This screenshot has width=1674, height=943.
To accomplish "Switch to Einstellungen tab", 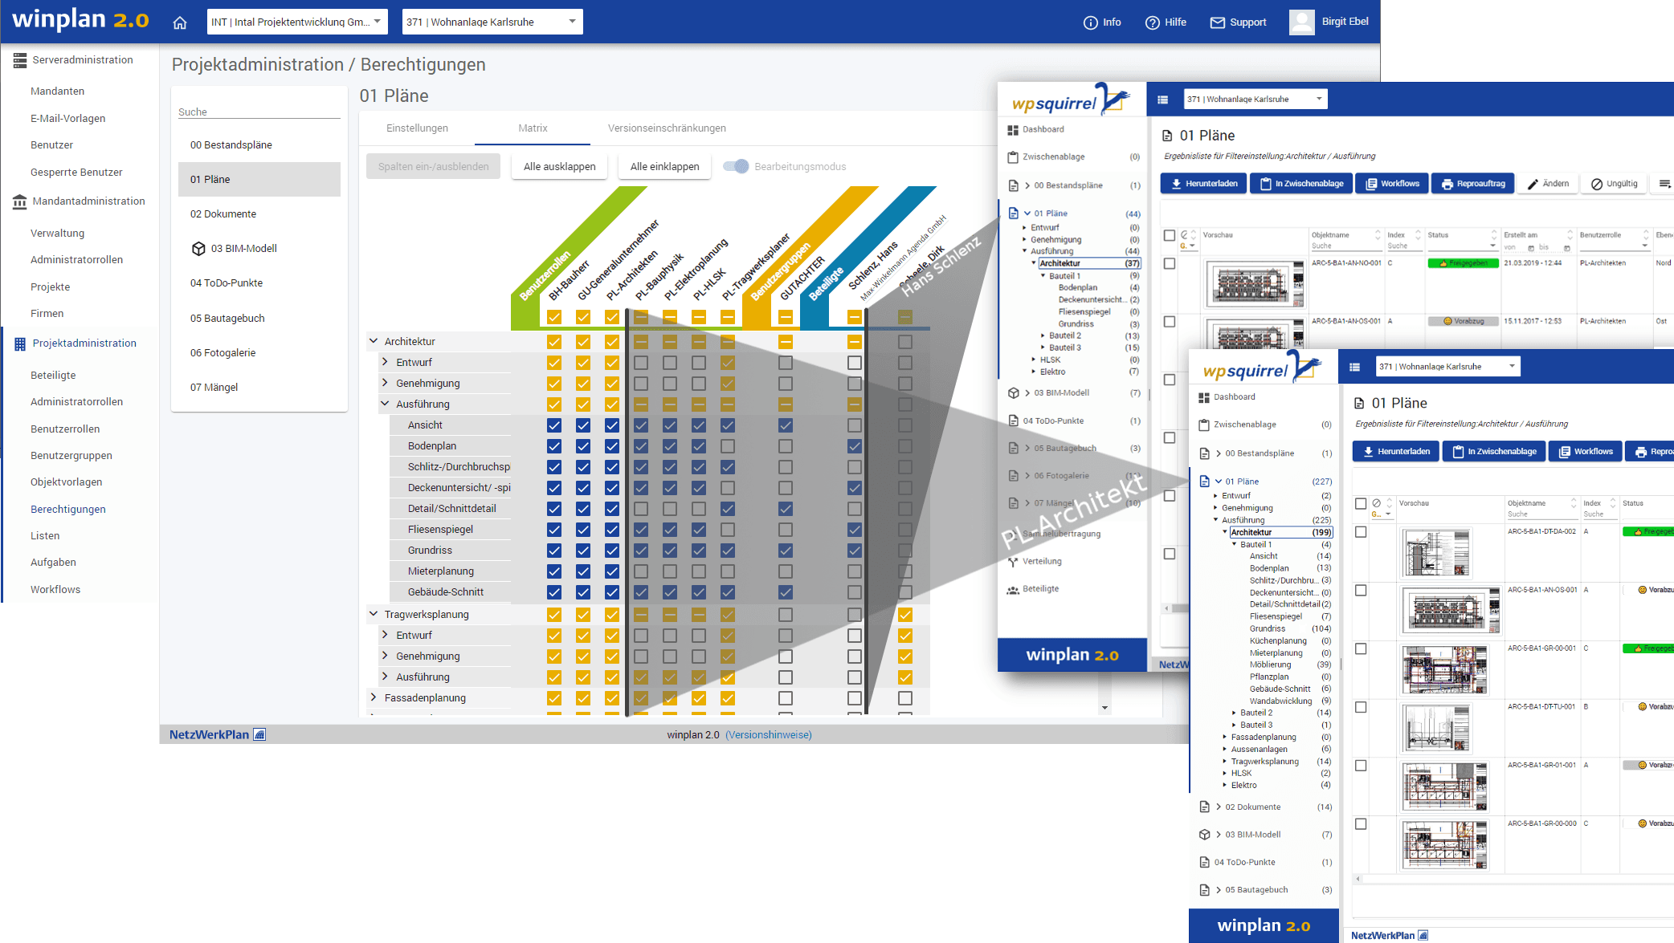I will tap(417, 128).
